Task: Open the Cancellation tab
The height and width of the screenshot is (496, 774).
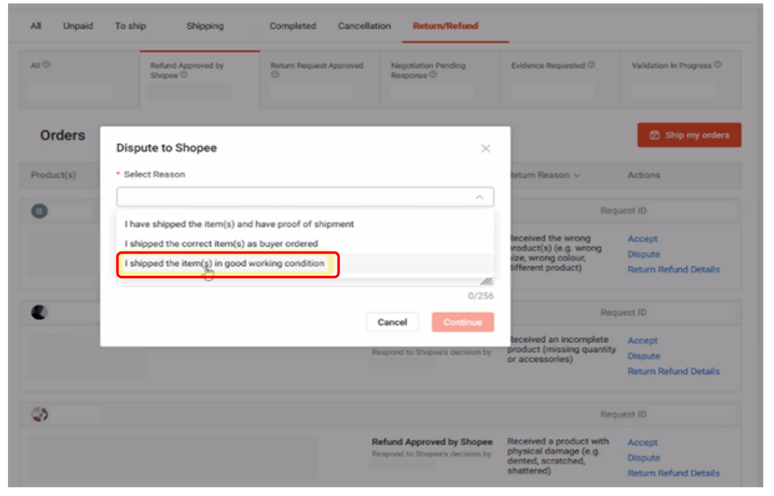Action: coord(364,26)
